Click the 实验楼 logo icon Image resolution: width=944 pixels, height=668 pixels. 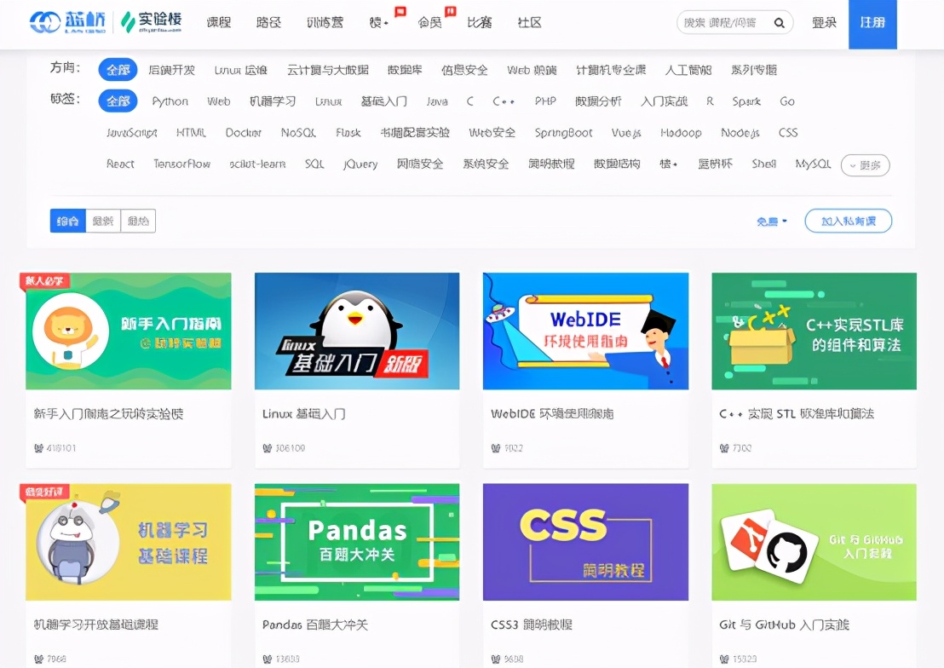(126, 23)
